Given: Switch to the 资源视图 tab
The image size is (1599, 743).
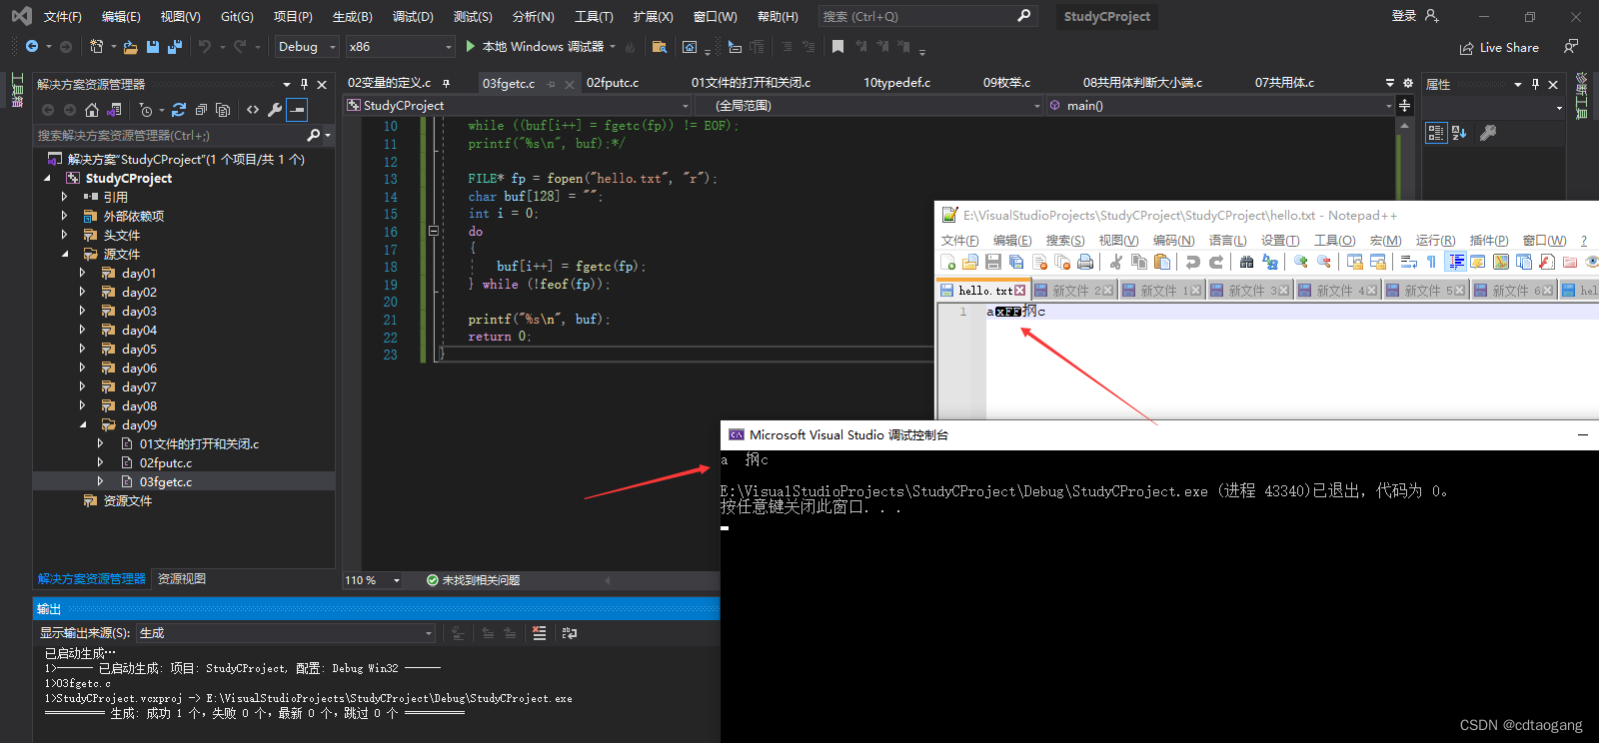Looking at the screenshot, I should pos(182,579).
